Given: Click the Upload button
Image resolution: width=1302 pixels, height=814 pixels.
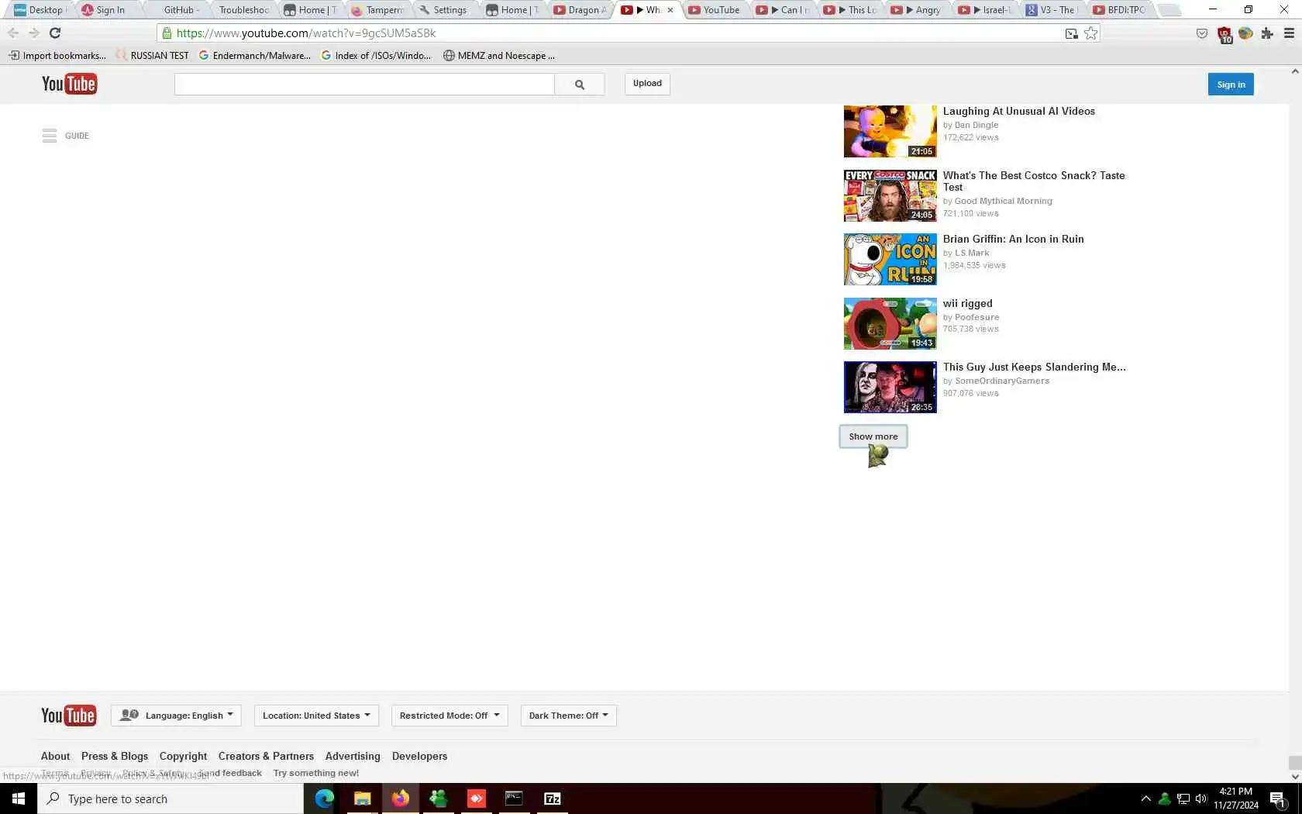Looking at the screenshot, I should click(x=647, y=84).
